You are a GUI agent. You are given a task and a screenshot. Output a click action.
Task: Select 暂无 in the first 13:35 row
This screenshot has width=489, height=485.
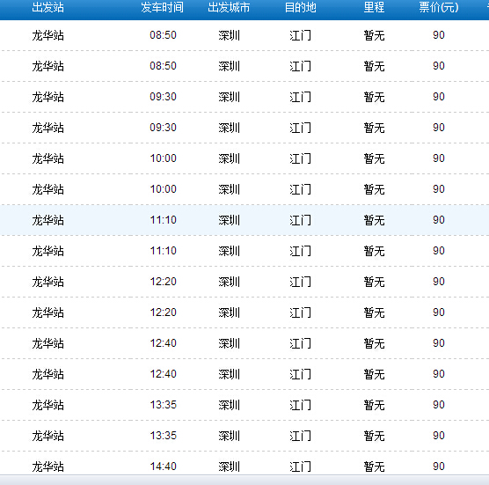tap(374, 405)
